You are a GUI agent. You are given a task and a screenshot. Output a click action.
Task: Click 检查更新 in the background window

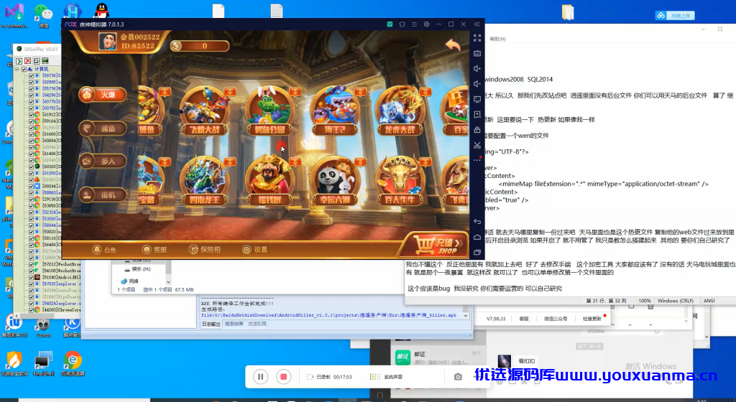592,319
